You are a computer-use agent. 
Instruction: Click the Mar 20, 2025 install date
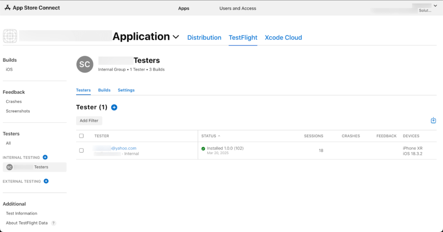click(x=218, y=153)
